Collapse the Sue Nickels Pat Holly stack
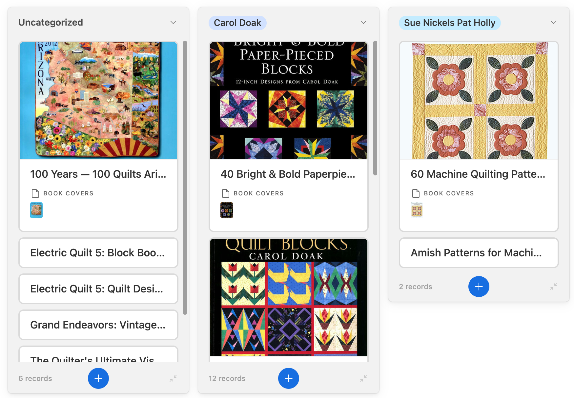The height and width of the screenshot is (398, 574). (554, 287)
